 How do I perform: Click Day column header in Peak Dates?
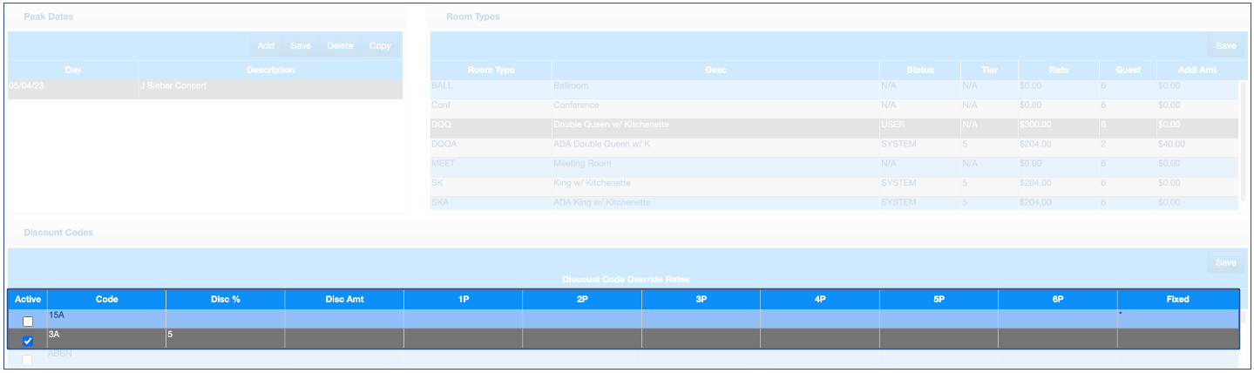[73, 70]
